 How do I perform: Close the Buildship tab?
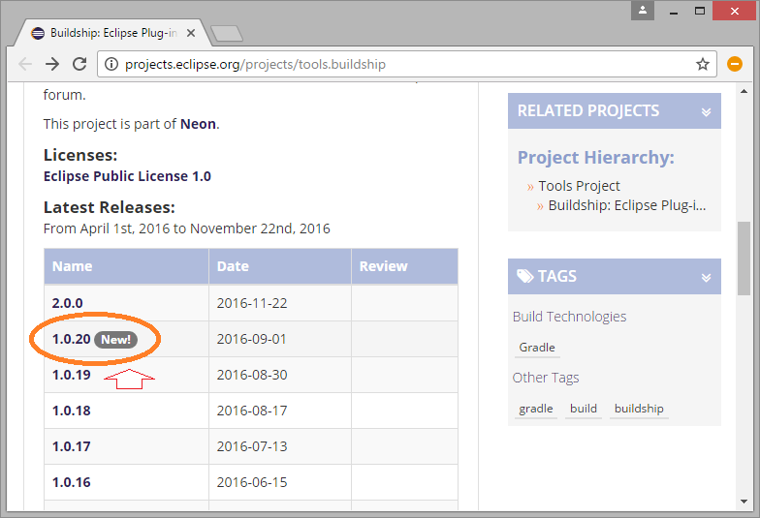pos(191,33)
